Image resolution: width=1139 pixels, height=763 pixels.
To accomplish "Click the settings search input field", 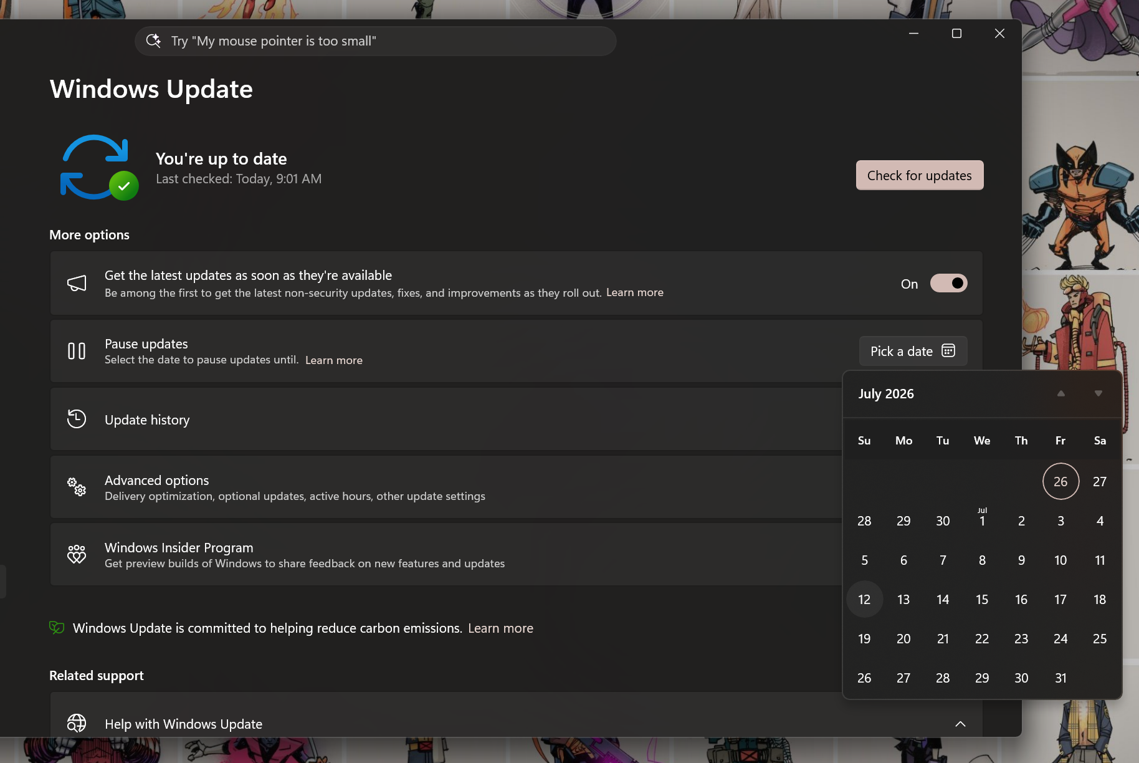I will (376, 41).
